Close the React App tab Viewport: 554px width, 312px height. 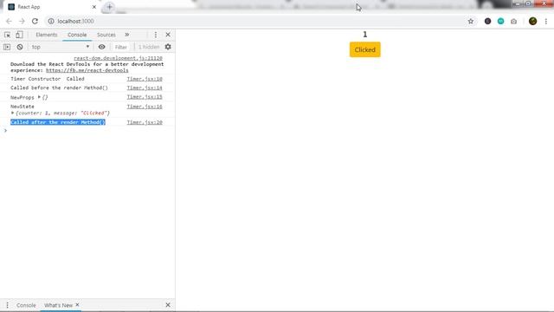pyautogui.click(x=94, y=7)
